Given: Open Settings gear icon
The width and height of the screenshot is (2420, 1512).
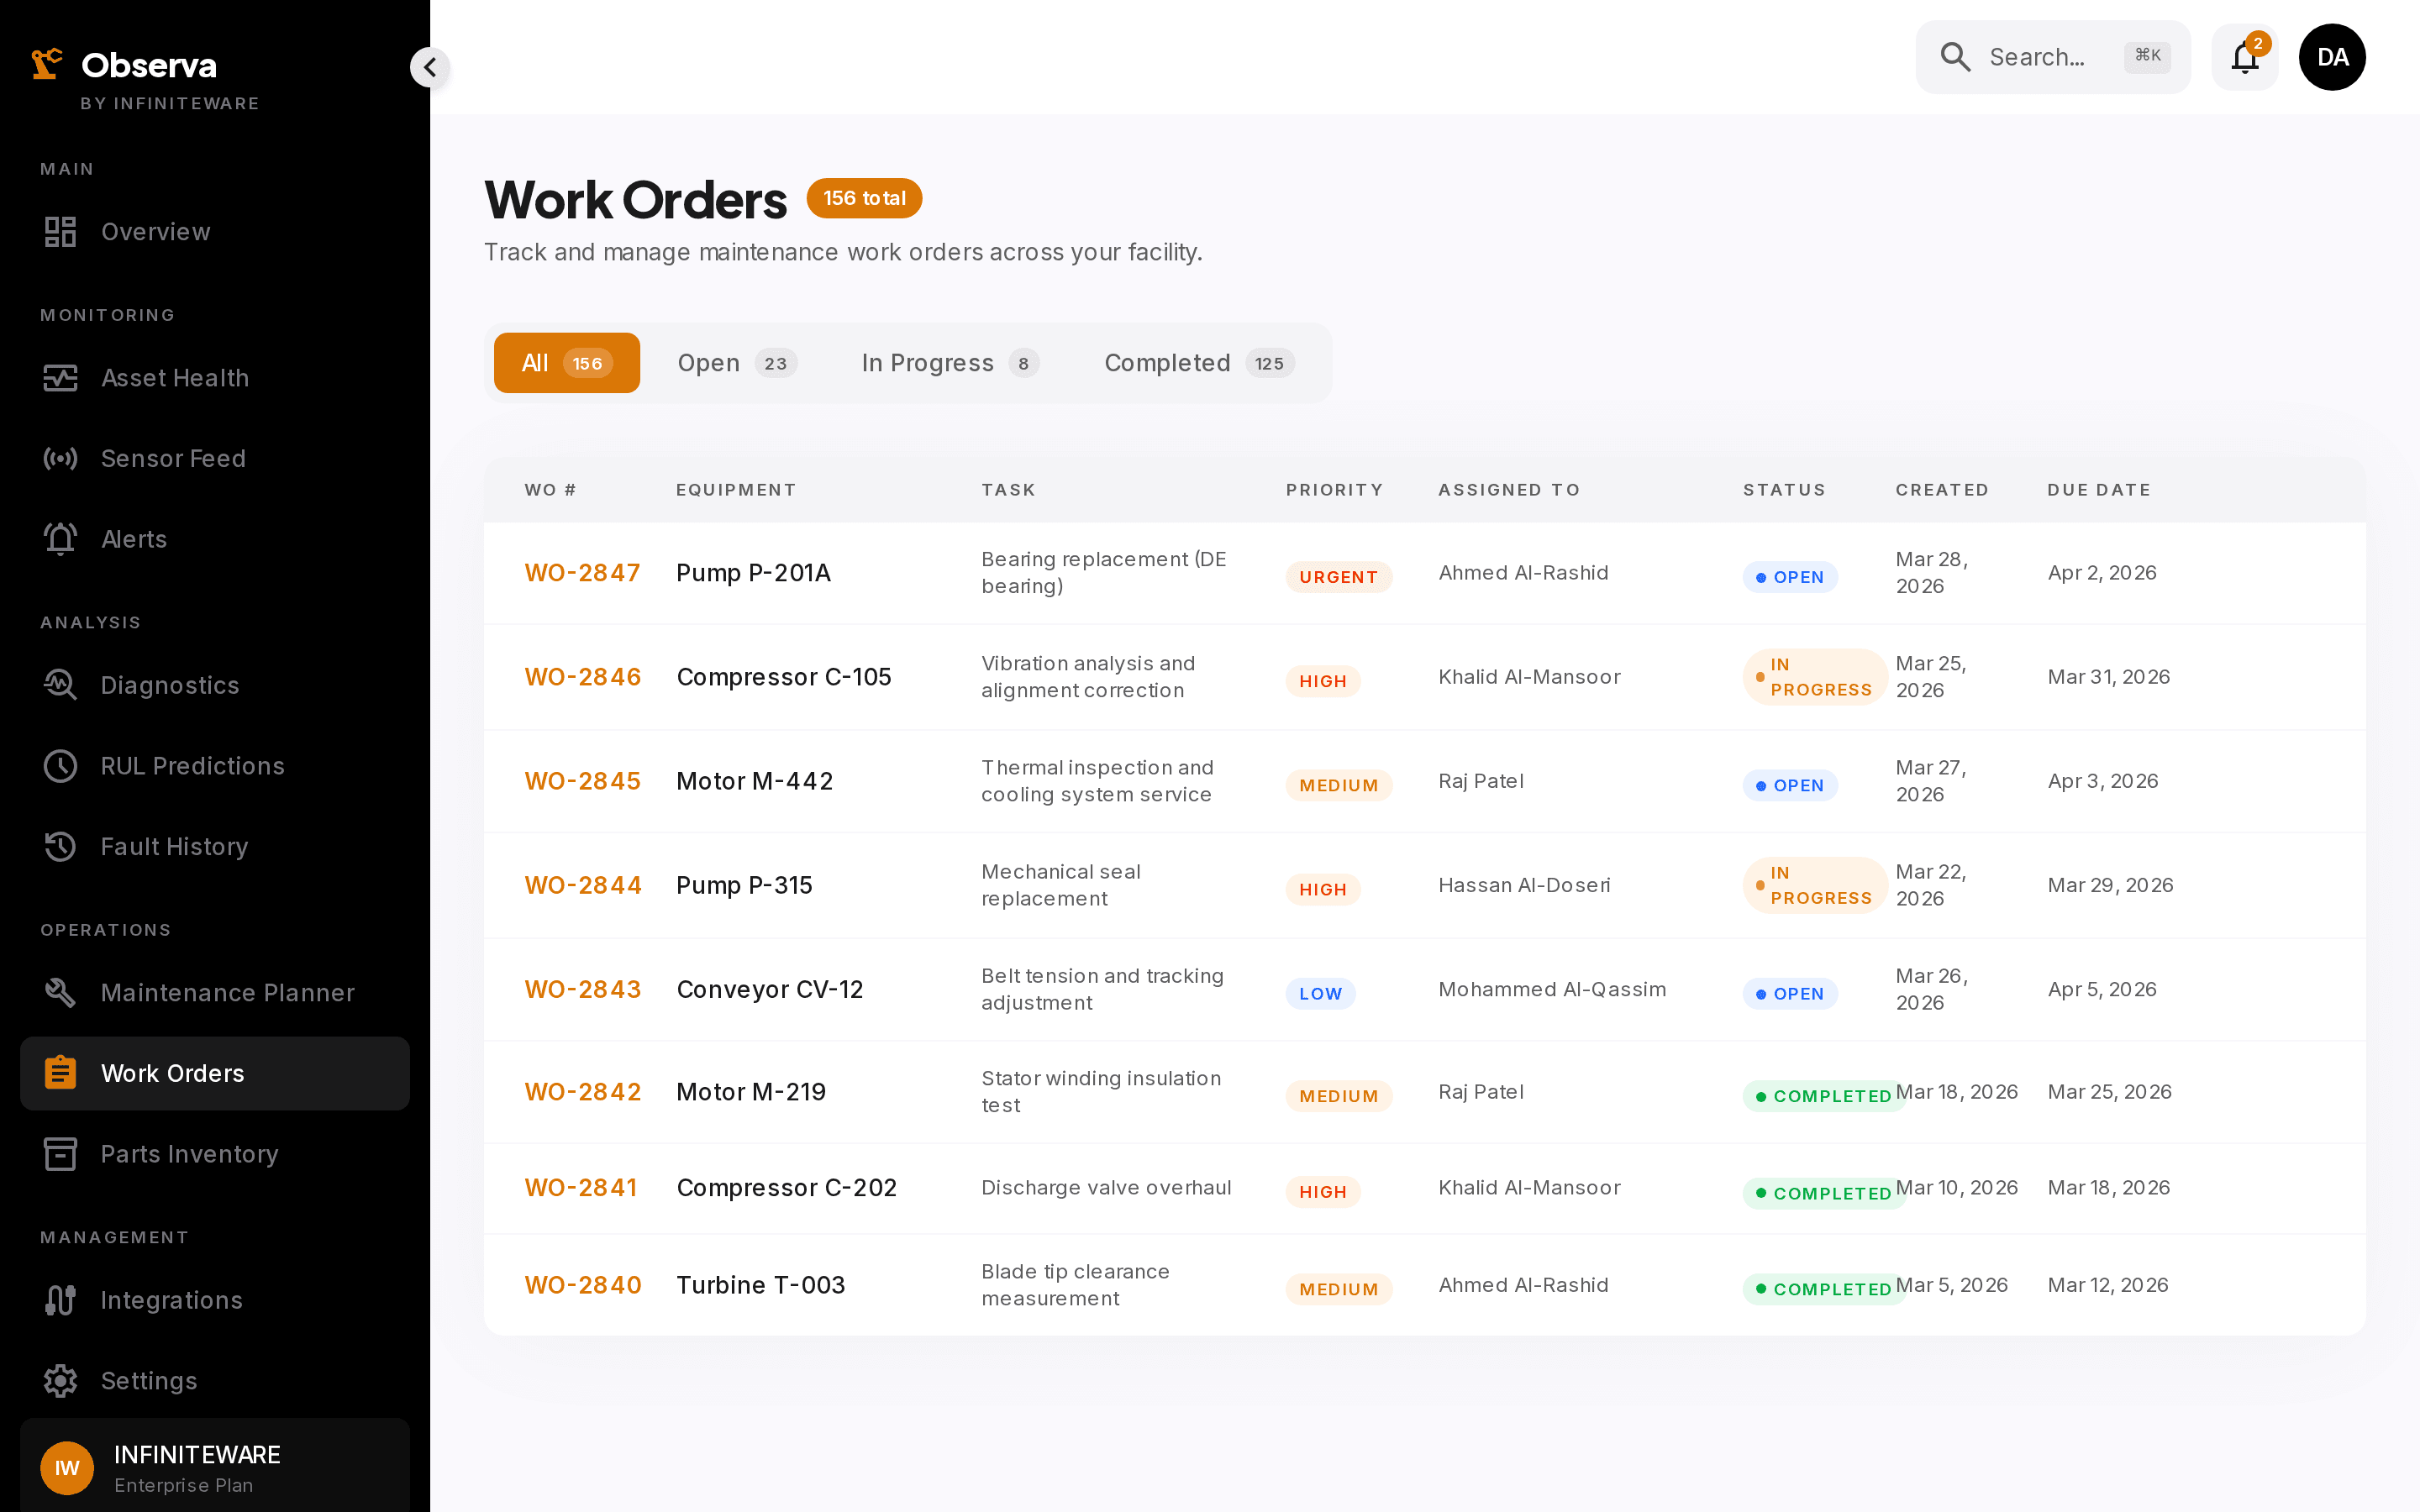Looking at the screenshot, I should (x=60, y=1381).
